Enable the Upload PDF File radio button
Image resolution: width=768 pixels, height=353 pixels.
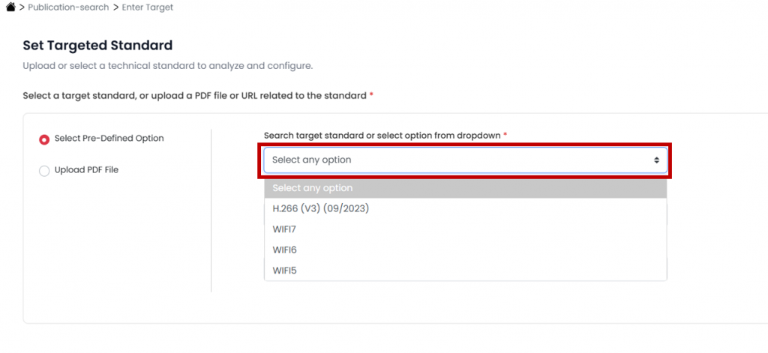(x=44, y=170)
